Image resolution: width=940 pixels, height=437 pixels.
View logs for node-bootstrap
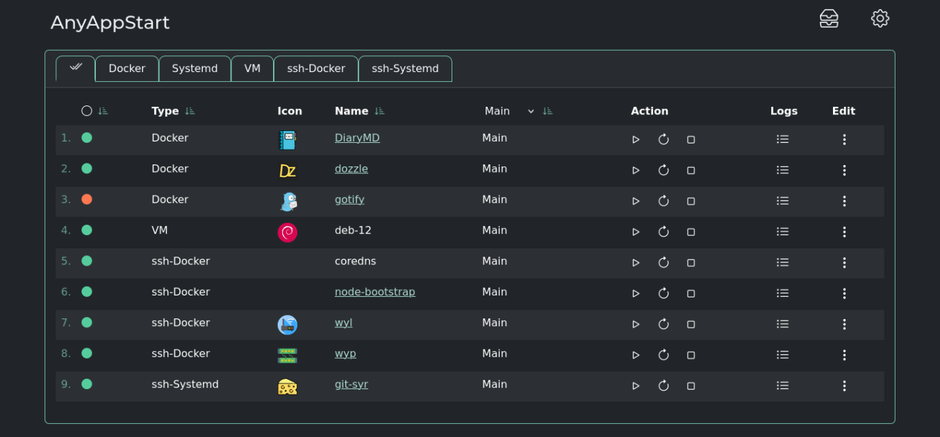point(782,293)
